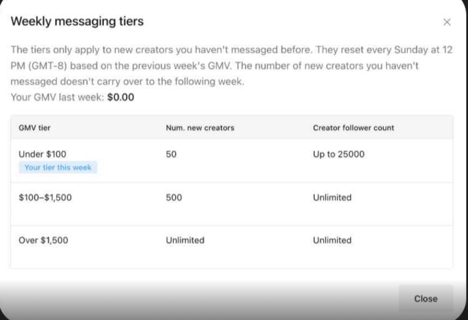Click the Your GMV last week label
This screenshot has width=468, height=320.
click(x=57, y=97)
